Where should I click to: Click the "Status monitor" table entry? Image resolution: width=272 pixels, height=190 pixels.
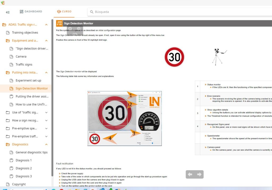click(x=214, y=85)
